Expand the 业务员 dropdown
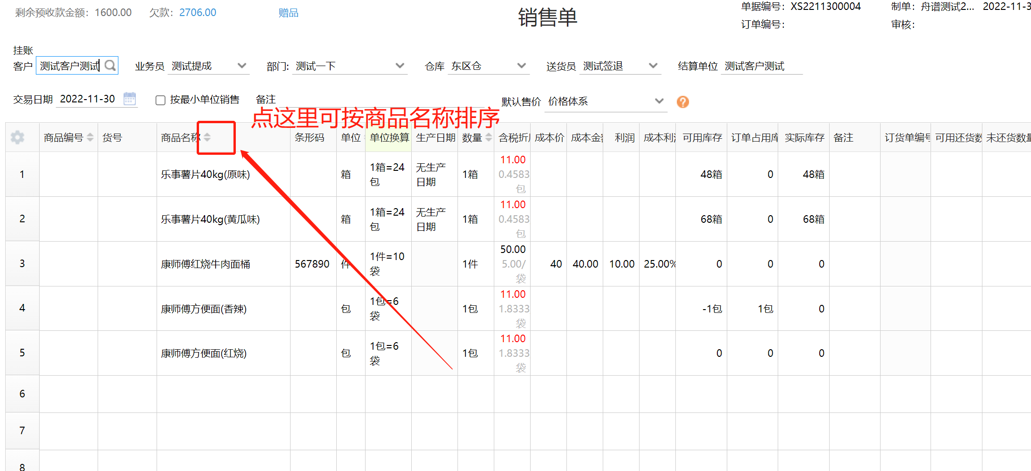The image size is (1031, 471). [x=242, y=66]
